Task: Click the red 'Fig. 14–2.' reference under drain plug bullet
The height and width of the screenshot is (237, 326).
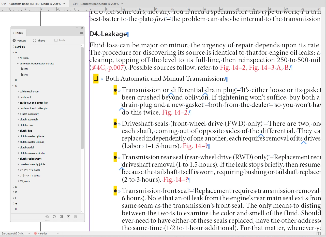Action: pos(175,112)
